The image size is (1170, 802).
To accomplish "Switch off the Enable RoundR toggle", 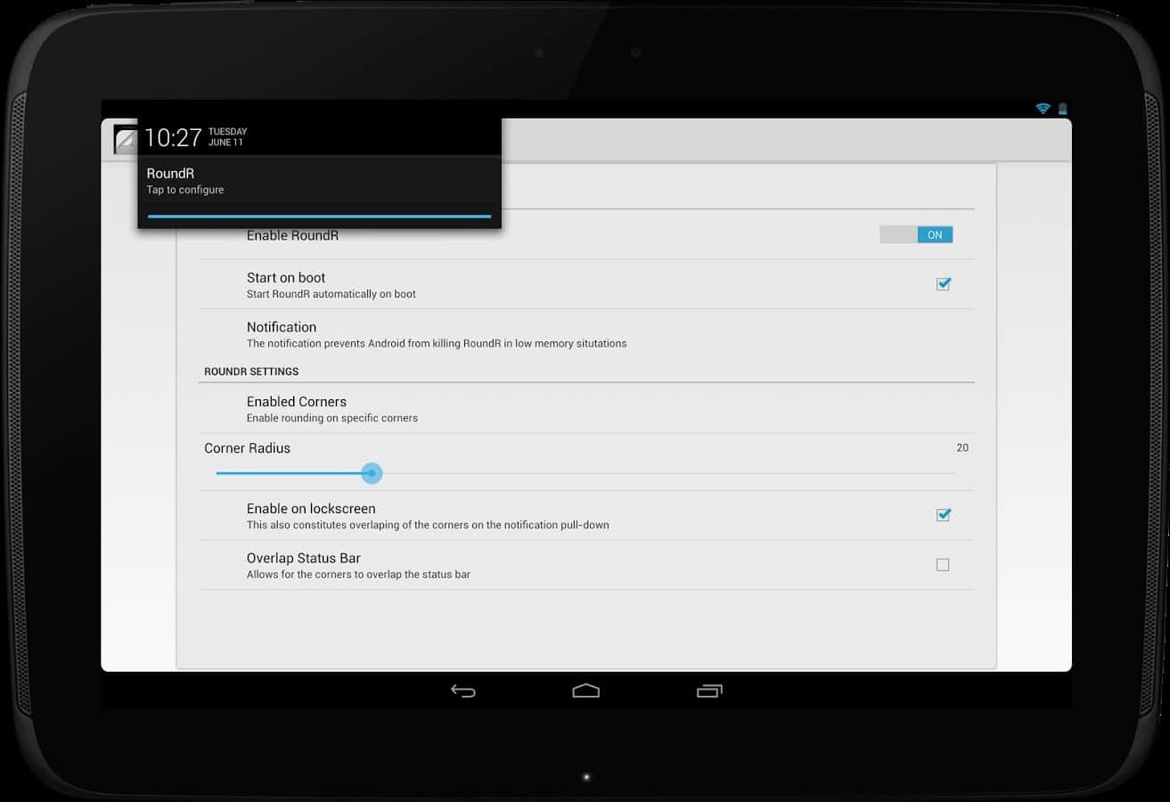I will click(916, 234).
